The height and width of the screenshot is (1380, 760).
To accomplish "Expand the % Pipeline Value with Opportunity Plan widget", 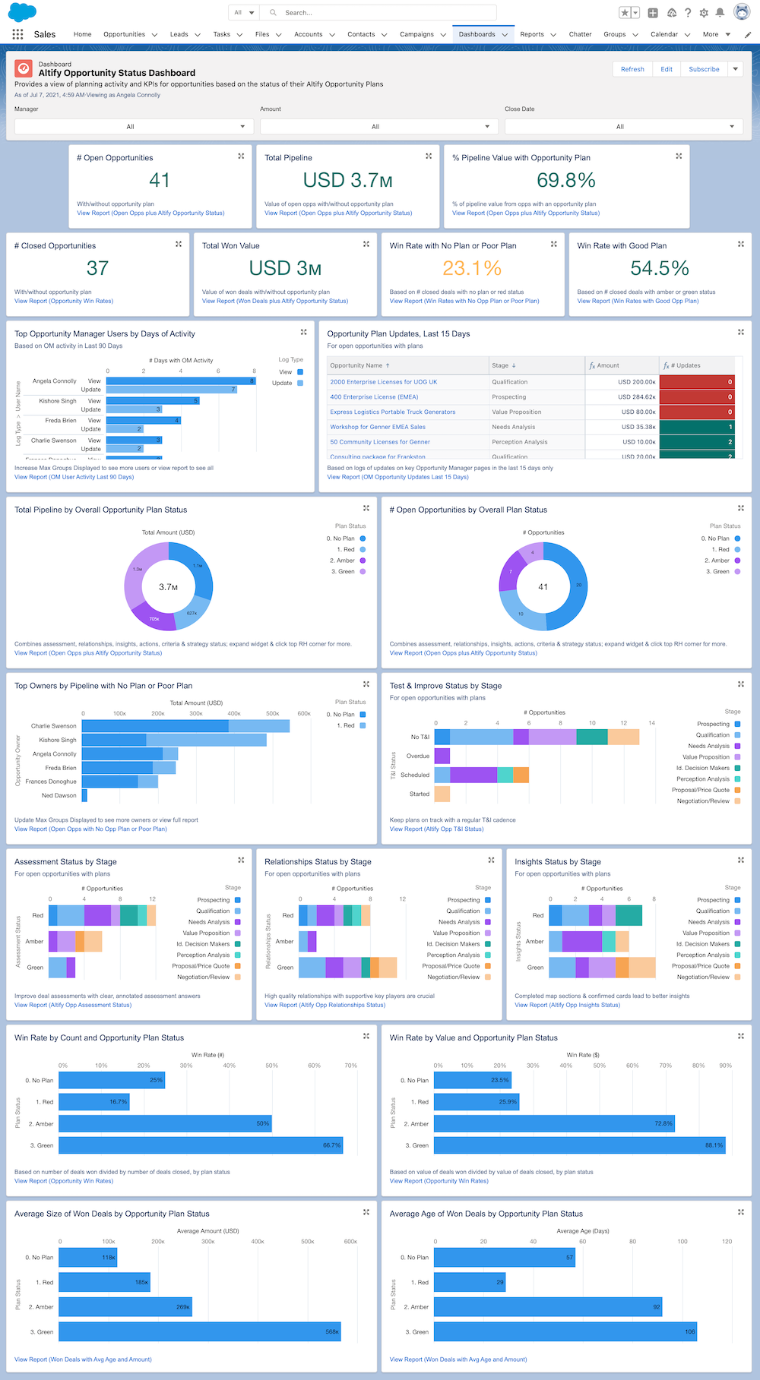I will pyautogui.click(x=679, y=156).
